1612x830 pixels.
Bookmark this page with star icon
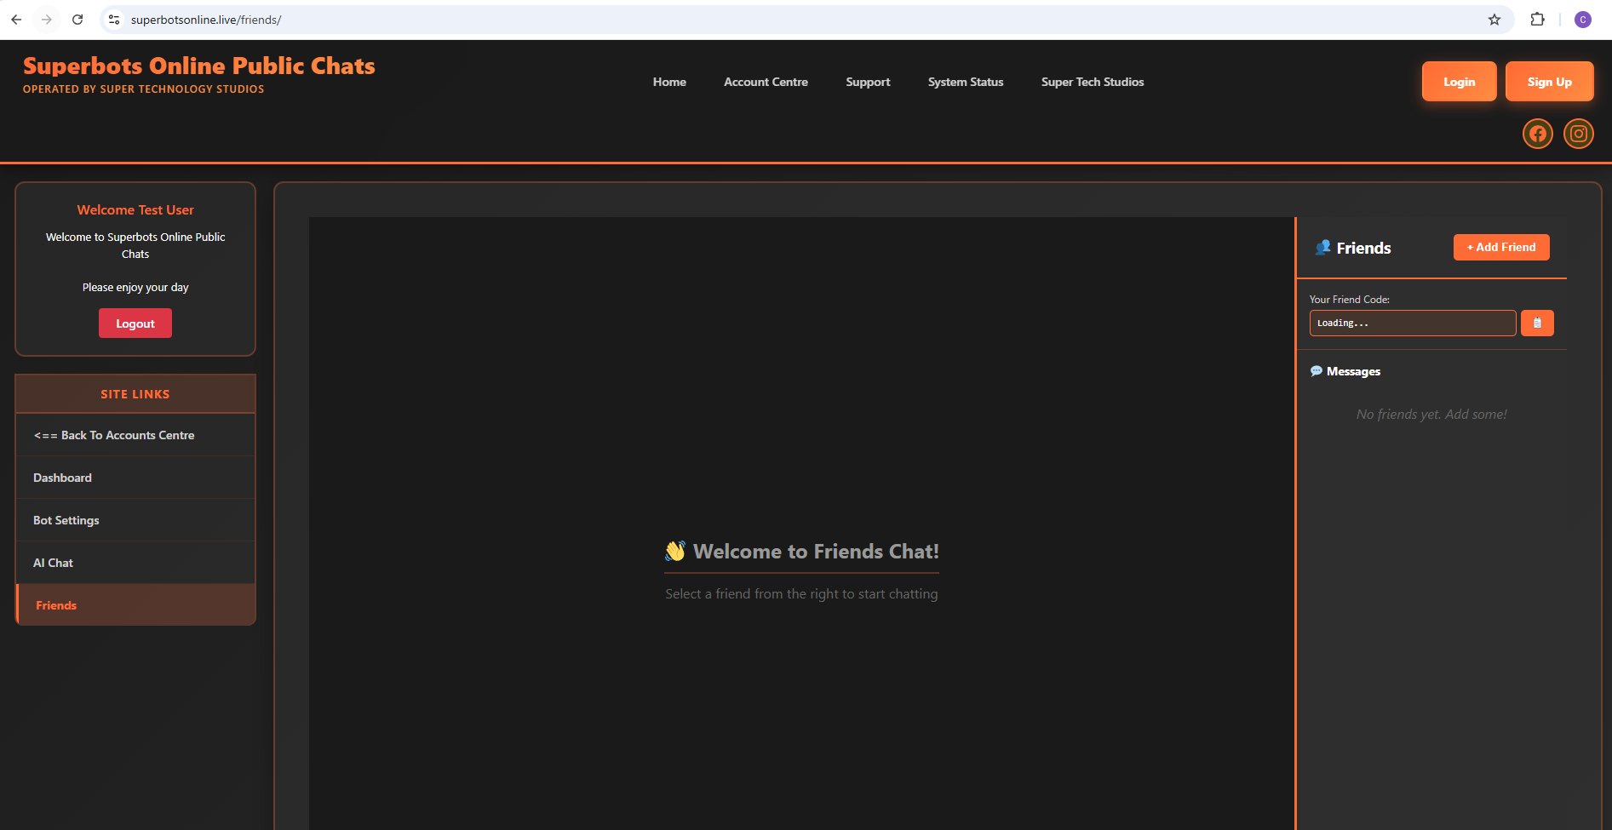click(1494, 20)
